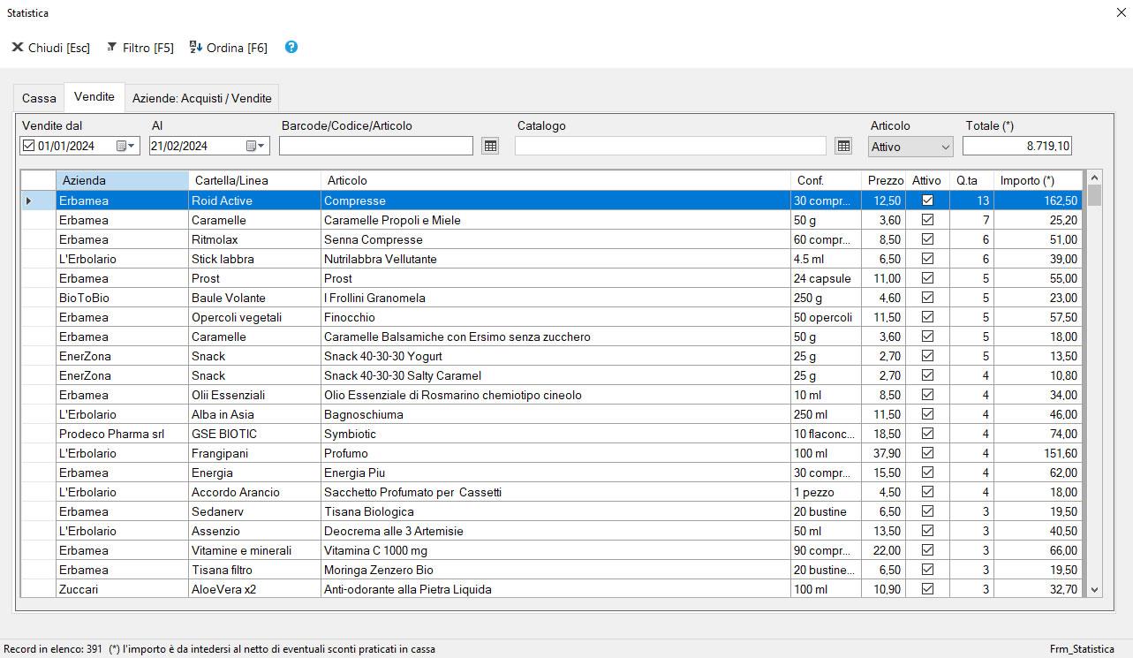
Task: Toggle Attivo checkbox for Symbiotic row
Action: click(927, 434)
